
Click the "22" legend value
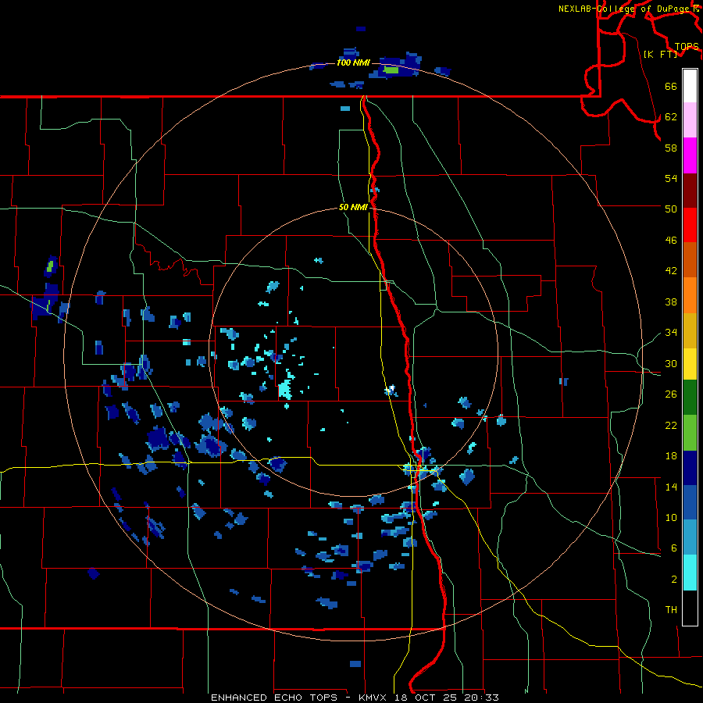pos(671,425)
